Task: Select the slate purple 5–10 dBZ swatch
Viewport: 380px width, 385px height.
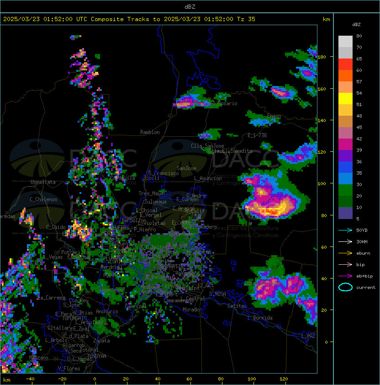Action: 345,213
